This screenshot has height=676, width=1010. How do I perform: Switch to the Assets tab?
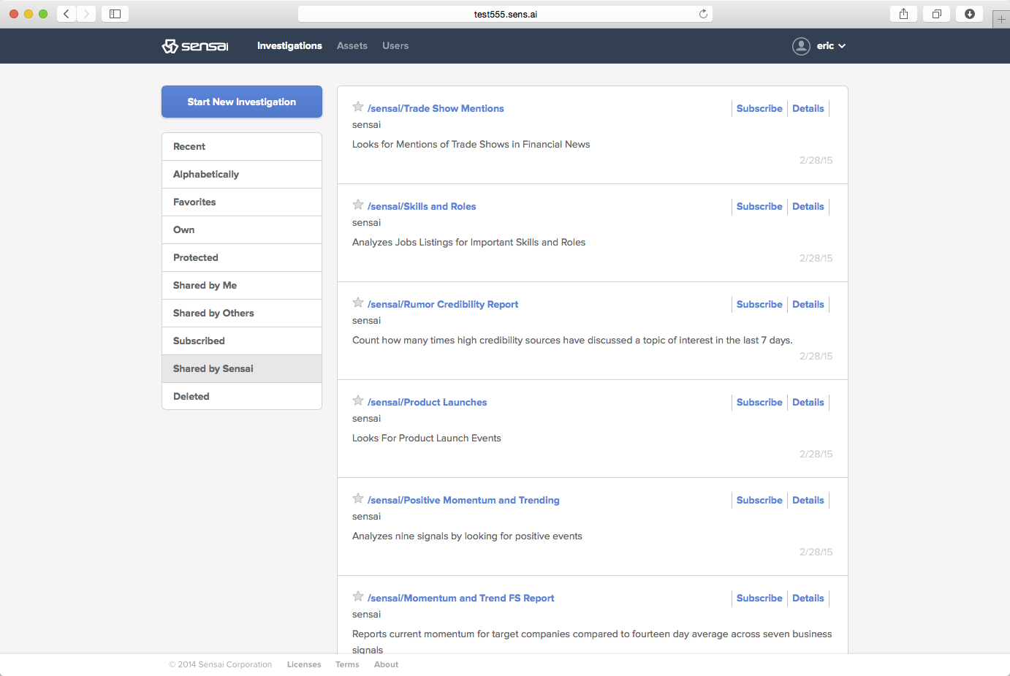coord(352,46)
